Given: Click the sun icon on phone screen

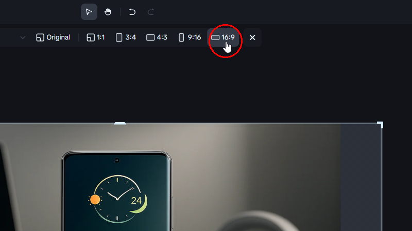Looking at the screenshot, I should (x=95, y=200).
